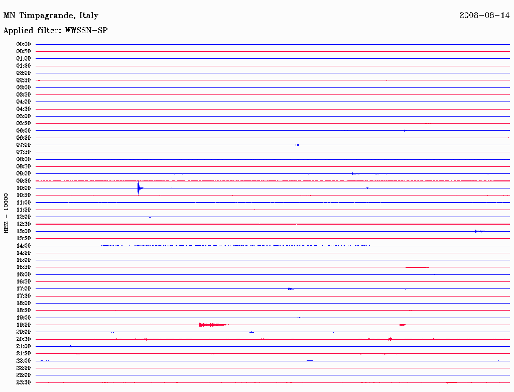Click the station title MN Timpagrande, Italy
Screen dimensions: 514x392
click(51, 16)
